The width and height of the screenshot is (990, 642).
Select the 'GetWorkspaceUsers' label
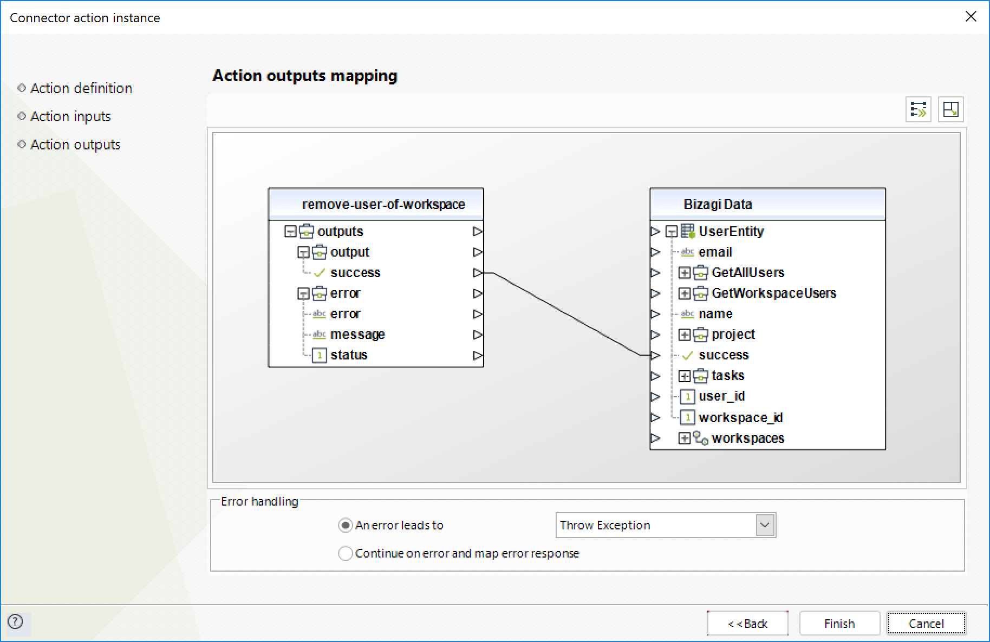[x=774, y=293]
